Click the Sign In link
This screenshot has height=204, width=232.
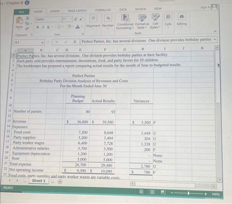pyautogui.click(x=205, y=7)
